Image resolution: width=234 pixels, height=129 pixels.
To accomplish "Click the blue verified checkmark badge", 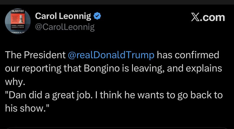I will [97, 16].
